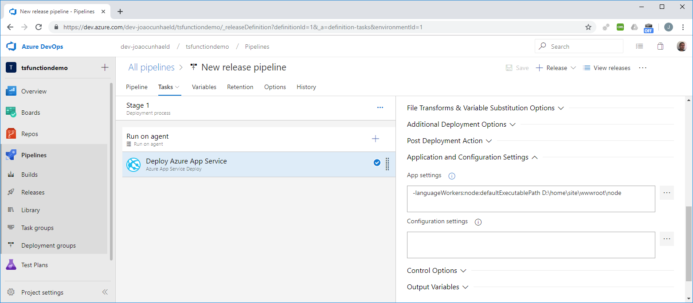Open the Builds icon in sidebar
Image resolution: width=693 pixels, height=303 pixels.
[x=11, y=175]
